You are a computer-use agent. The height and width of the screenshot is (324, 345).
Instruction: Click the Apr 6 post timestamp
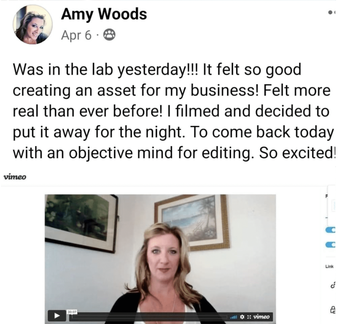[x=76, y=35]
